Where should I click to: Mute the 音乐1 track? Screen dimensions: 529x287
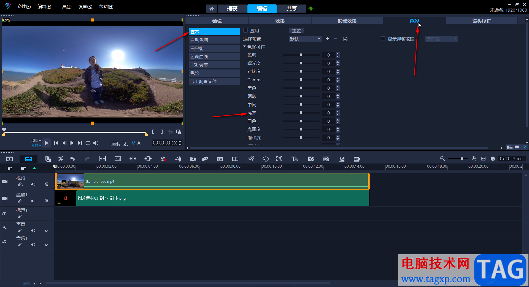[x=33, y=245]
